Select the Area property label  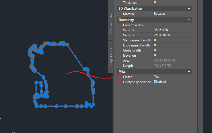(x=126, y=61)
